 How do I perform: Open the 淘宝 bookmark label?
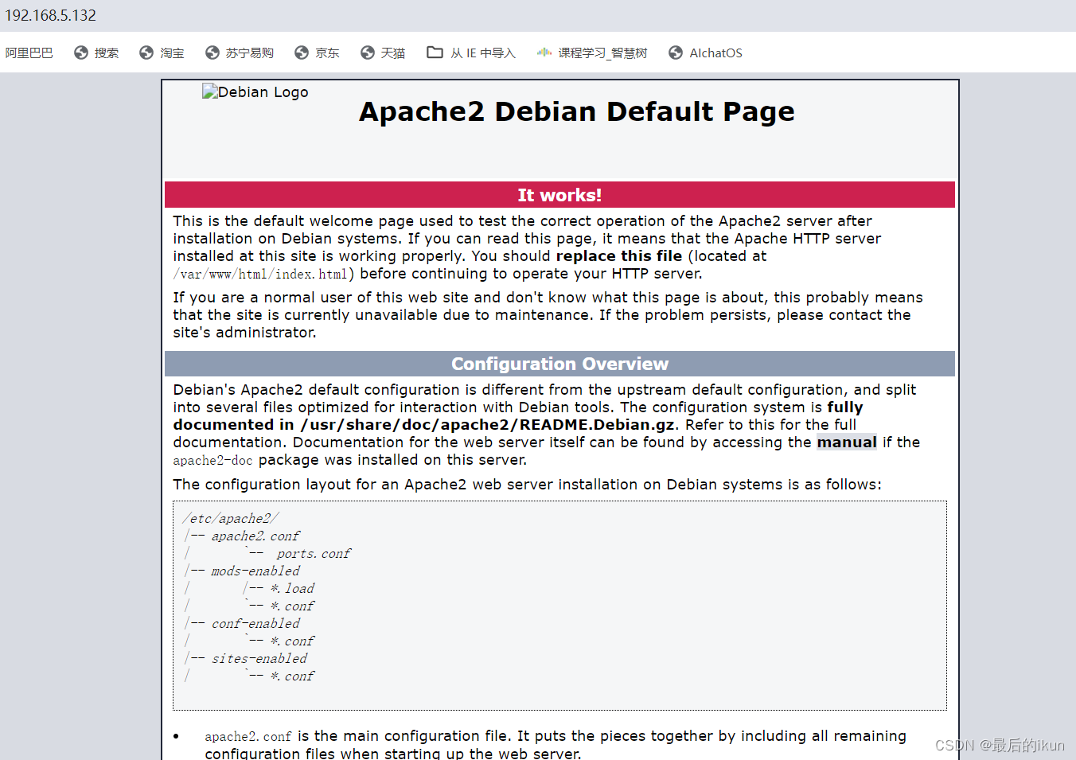(172, 53)
